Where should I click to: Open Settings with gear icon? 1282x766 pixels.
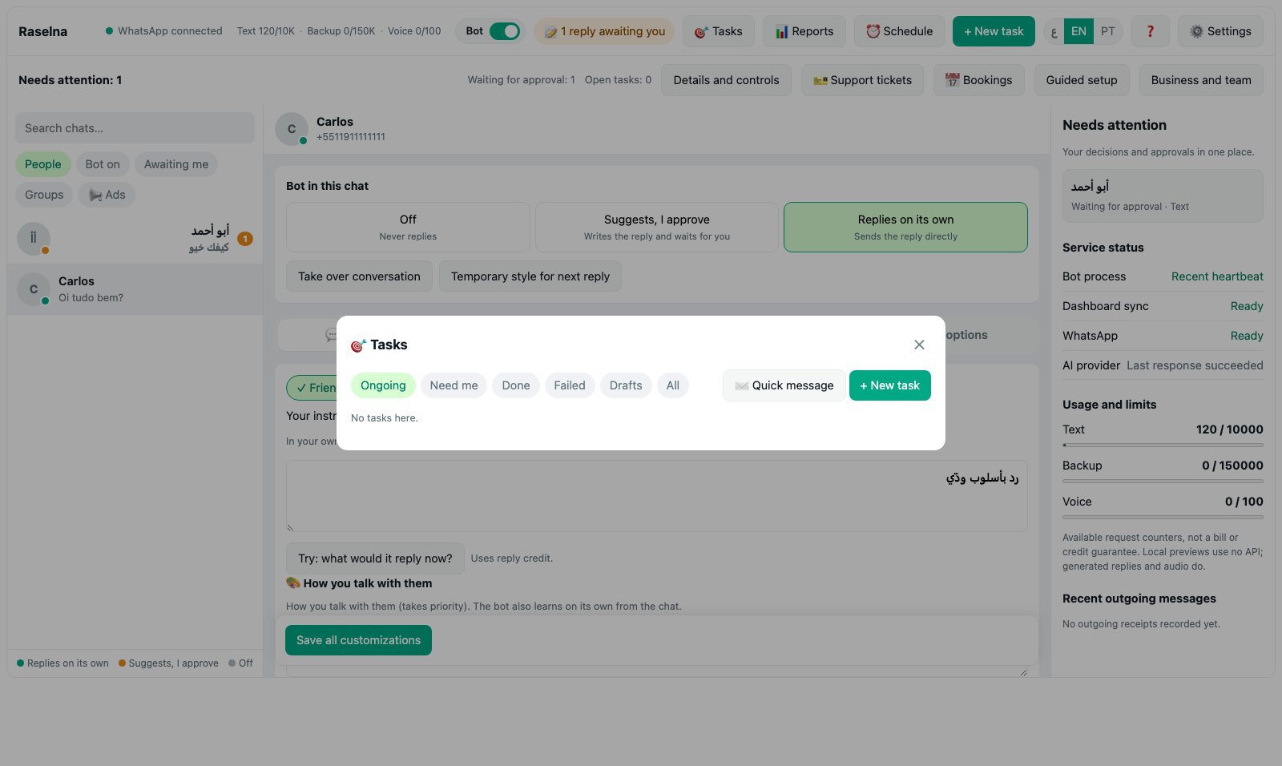pyautogui.click(x=1220, y=31)
